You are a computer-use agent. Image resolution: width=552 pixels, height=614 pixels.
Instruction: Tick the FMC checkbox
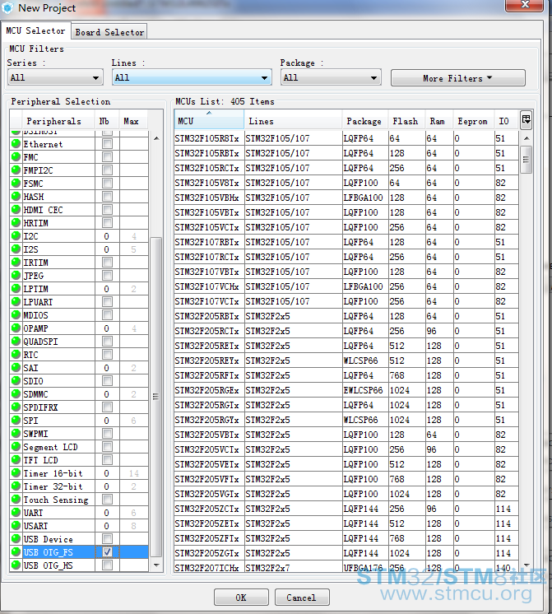click(107, 157)
